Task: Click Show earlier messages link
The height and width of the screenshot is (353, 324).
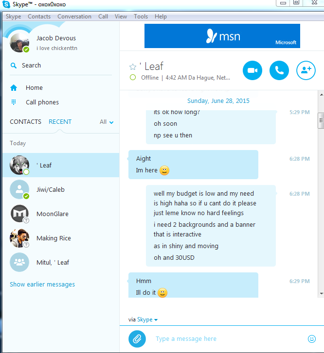Action: point(42,285)
